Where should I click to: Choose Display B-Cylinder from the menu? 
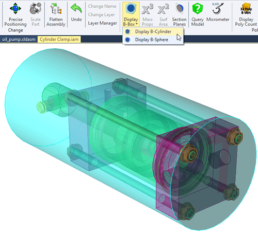coord(153,31)
